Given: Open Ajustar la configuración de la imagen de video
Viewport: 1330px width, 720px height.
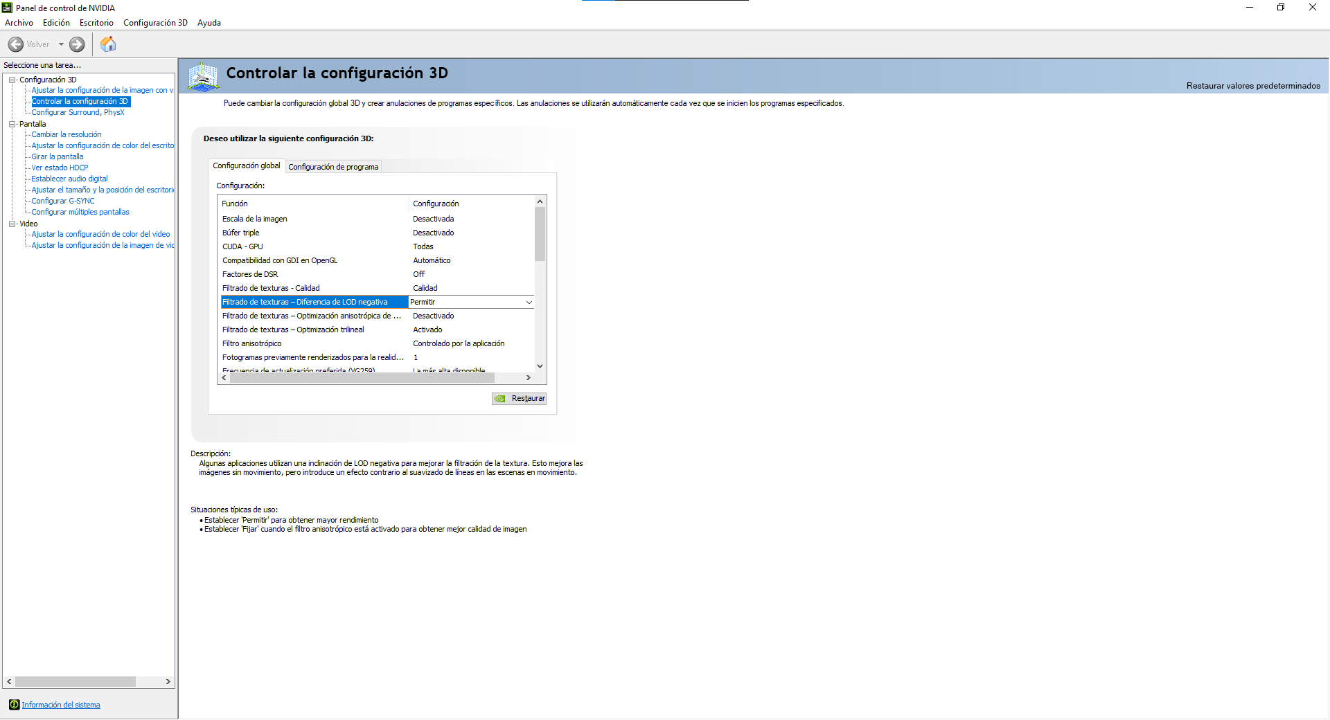Looking at the screenshot, I should coord(103,245).
